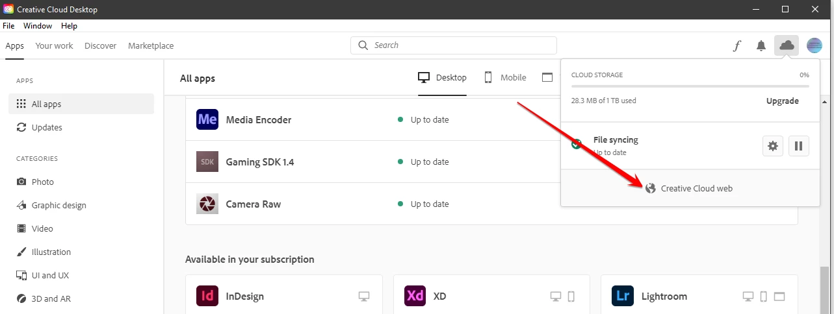Click the cloud storage usage bar
This screenshot has width=834, height=314.
pyautogui.click(x=690, y=86)
